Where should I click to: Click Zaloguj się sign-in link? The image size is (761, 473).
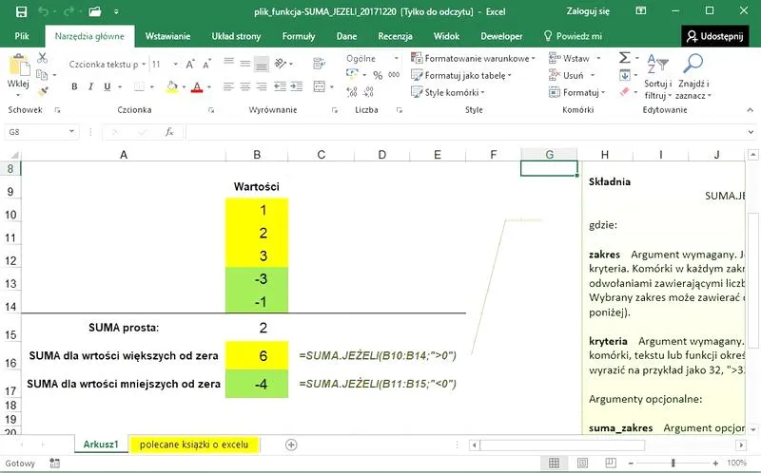588,11
